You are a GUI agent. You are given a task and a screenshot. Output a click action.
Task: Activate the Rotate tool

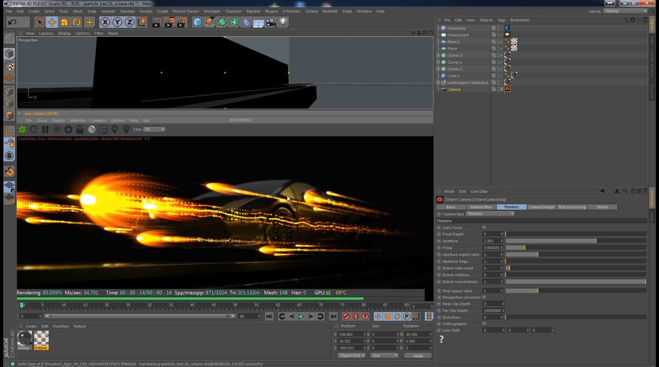click(x=77, y=22)
